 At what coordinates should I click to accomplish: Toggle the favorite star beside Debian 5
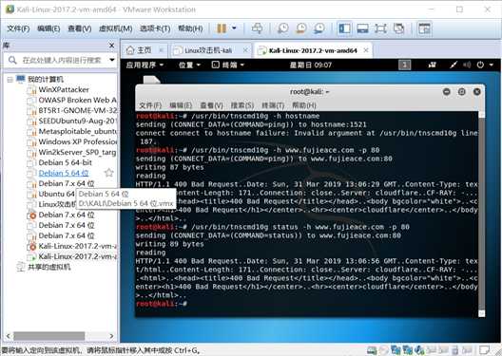point(108,173)
